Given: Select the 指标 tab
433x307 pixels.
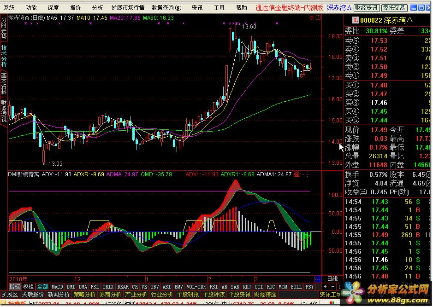Looking at the screenshot, I should (x=15, y=287).
